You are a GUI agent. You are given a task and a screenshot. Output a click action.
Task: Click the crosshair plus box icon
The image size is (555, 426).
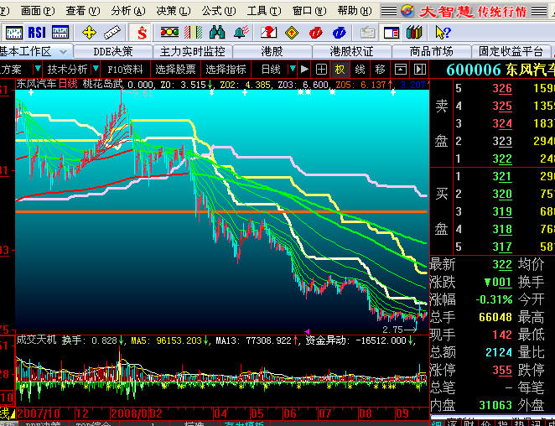321,69
